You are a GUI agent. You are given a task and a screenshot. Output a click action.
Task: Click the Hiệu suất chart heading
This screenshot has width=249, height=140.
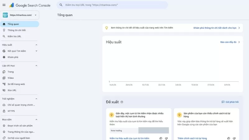click(114, 42)
